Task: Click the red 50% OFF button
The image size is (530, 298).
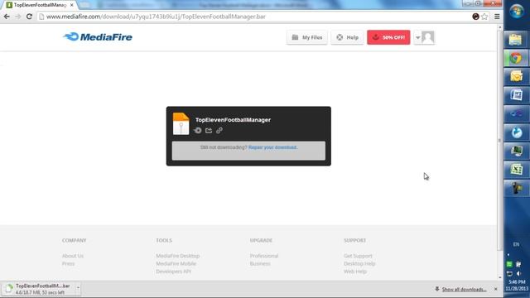Action: click(388, 37)
